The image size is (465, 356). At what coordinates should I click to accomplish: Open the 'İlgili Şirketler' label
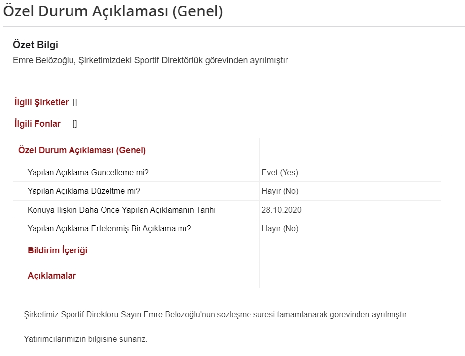point(41,102)
